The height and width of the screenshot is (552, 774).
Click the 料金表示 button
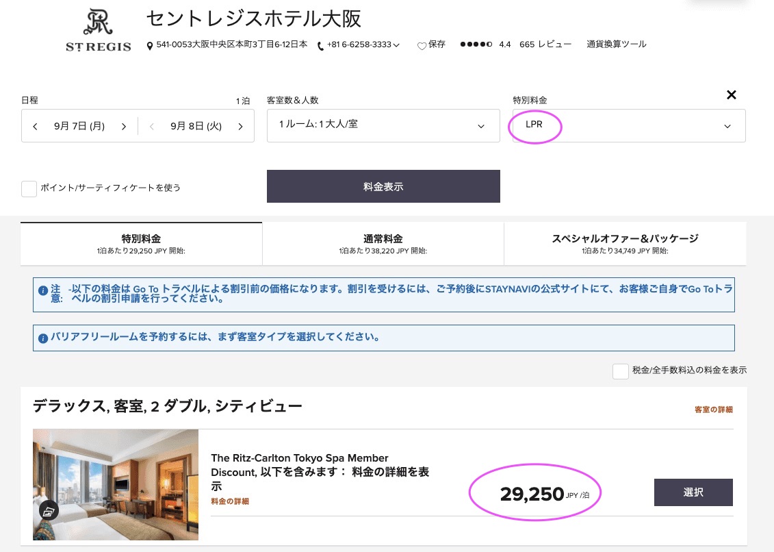[383, 186]
